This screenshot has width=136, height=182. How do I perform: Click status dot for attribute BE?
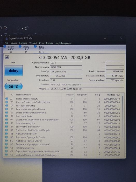[6, 144]
